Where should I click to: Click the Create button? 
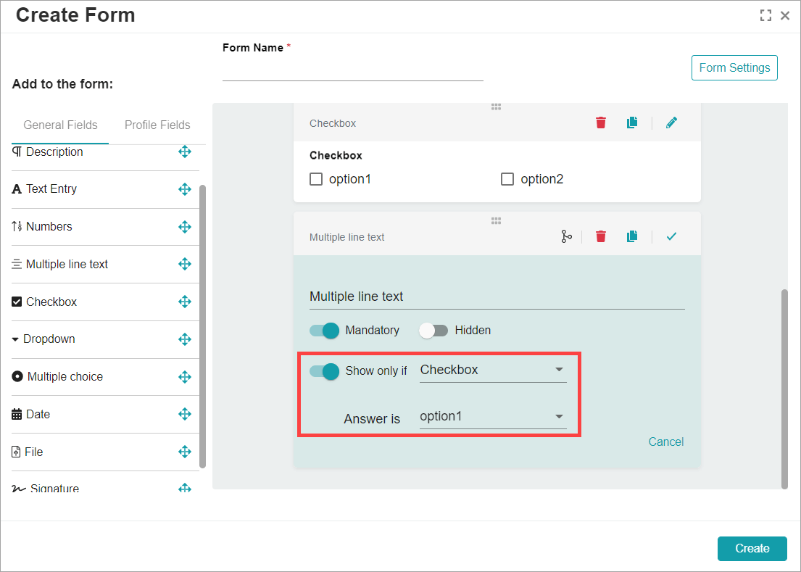pyautogui.click(x=752, y=549)
